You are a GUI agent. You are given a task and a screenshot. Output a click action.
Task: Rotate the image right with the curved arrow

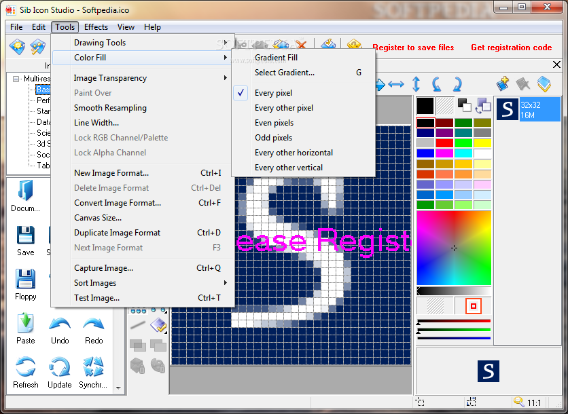click(x=457, y=84)
